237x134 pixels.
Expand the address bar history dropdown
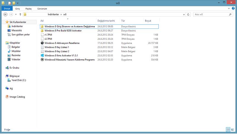(184, 15)
